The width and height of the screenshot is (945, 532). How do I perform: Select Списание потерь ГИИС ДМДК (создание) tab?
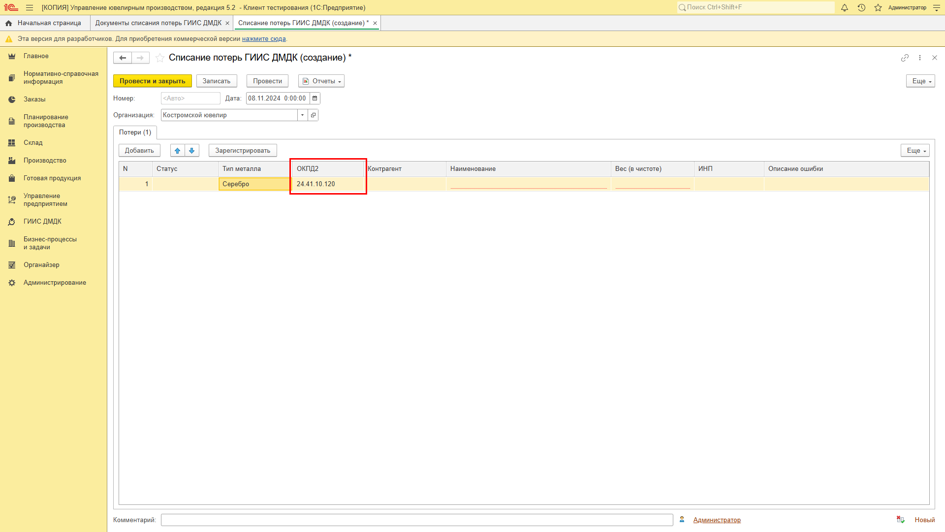(303, 23)
